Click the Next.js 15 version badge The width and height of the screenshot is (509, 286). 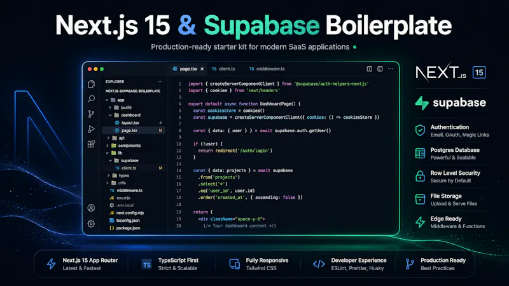[479, 72]
